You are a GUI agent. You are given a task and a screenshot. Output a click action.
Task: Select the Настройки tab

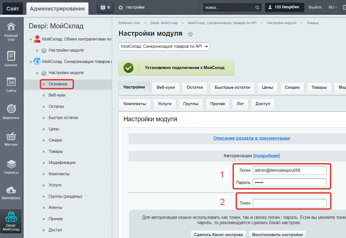click(x=134, y=87)
